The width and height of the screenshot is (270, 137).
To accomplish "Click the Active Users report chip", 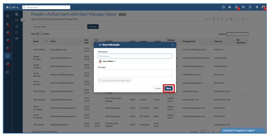I will [x=115, y=80].
